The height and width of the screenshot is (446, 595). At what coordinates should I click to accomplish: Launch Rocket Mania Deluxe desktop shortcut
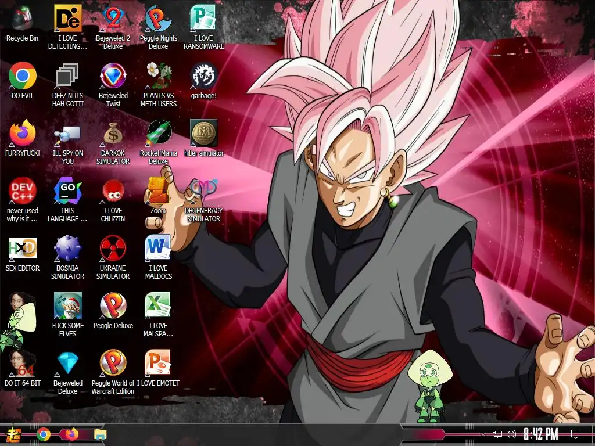point(158,143)
